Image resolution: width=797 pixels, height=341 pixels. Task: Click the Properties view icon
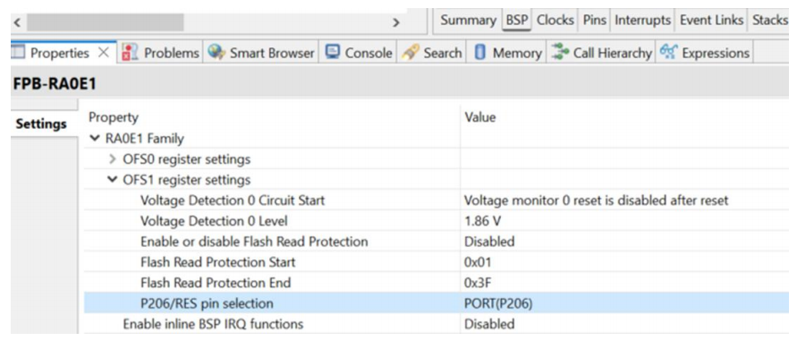pyautogui.click(x=18, y=53)
